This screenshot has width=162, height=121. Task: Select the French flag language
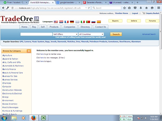click(67, 22)
